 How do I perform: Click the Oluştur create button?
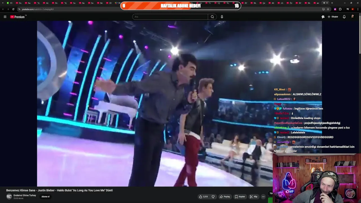click(x=333, y=17)
